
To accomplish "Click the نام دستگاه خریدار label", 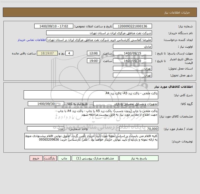I will [181, 33].
